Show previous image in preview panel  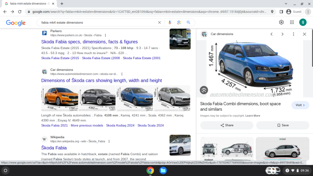(x=271, y=34)
